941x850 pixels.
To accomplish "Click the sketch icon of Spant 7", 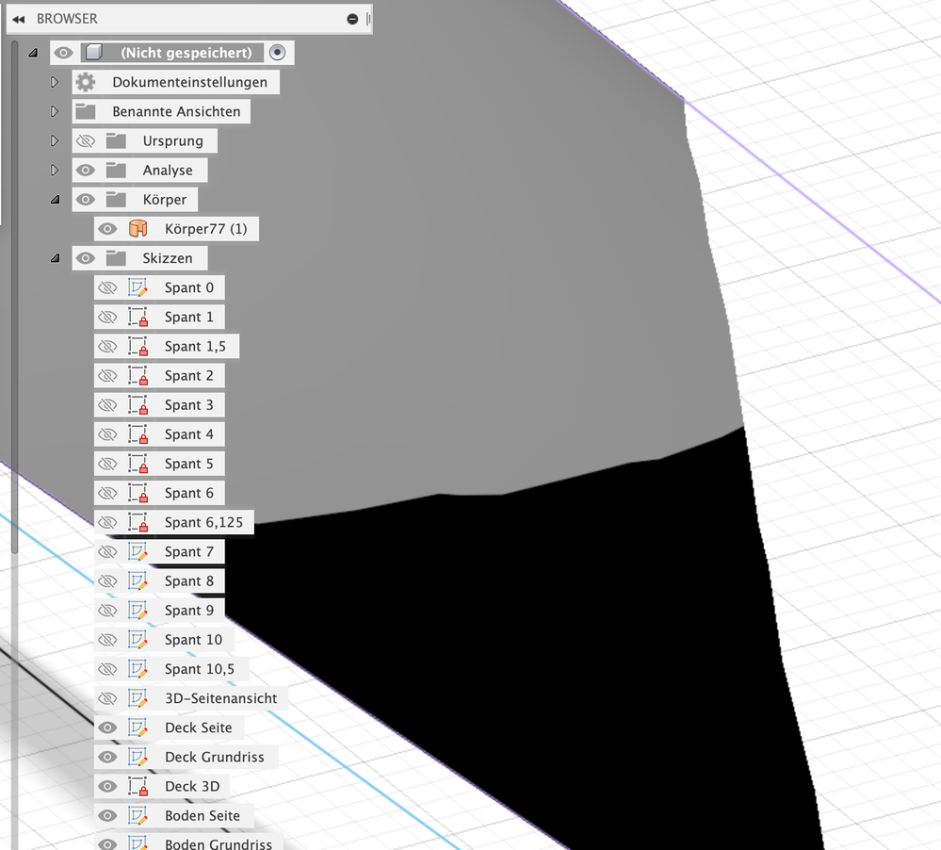I will [138, 551].
